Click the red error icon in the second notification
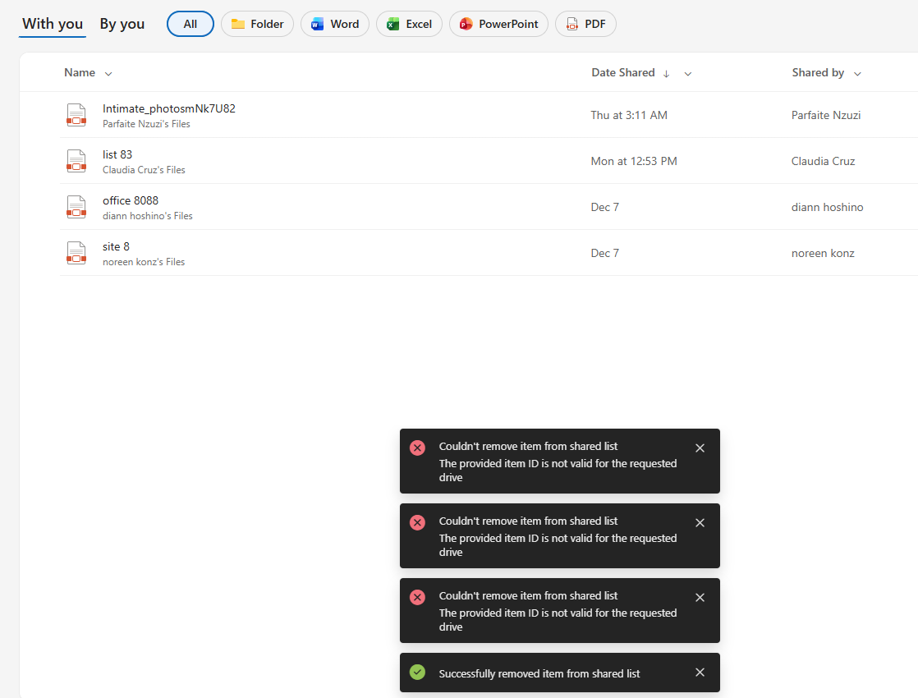918x698 pixels. click(x=417, y=522)
